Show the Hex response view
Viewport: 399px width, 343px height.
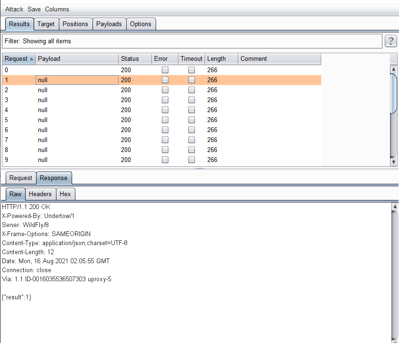[65, 194]
